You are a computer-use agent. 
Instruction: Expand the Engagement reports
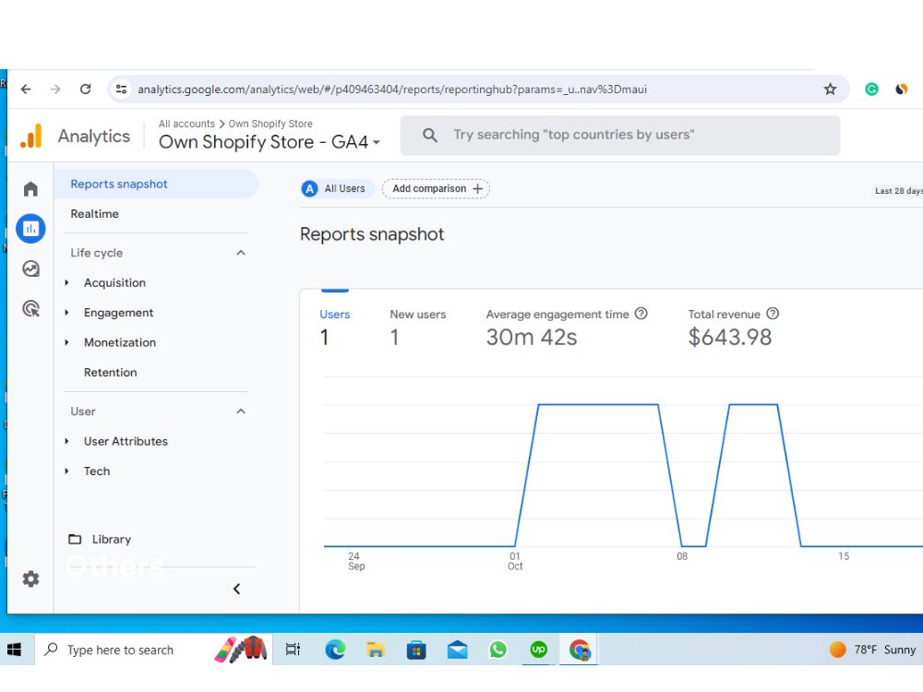point(66,313)
